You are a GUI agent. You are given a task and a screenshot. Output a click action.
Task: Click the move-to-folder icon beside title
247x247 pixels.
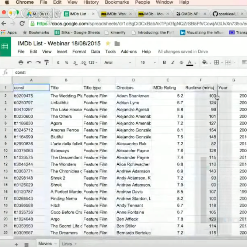(x=117, y=44)
